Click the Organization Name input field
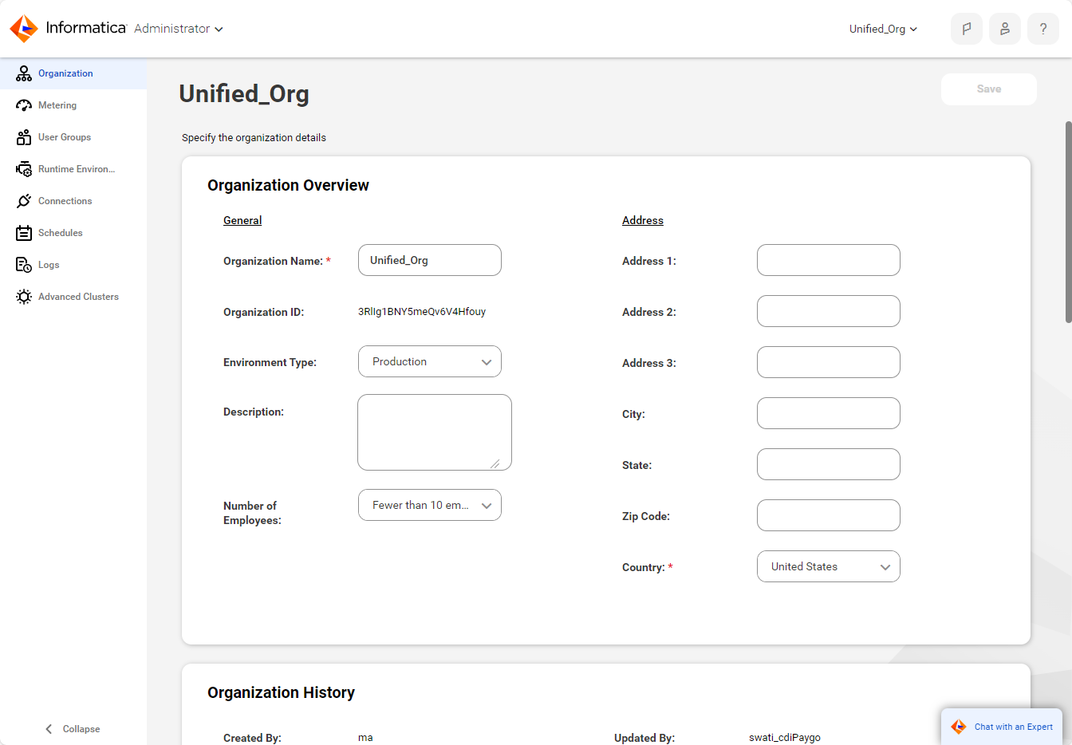 click(430, 260)
